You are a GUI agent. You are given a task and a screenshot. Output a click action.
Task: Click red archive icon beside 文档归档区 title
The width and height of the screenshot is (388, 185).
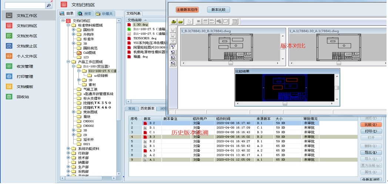coord(64,4)
